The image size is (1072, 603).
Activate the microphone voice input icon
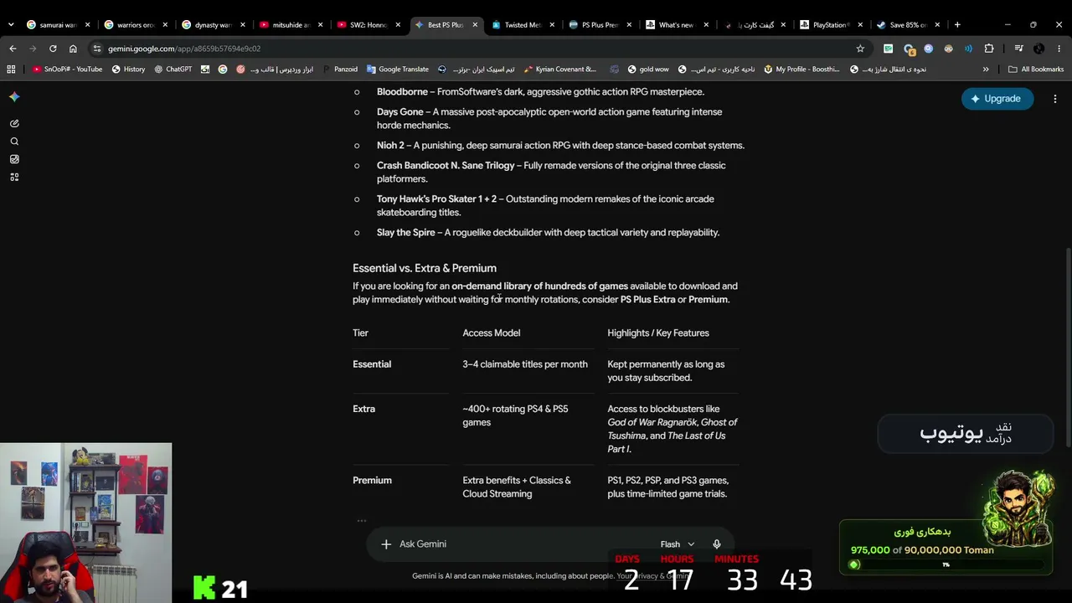(716, 544)
